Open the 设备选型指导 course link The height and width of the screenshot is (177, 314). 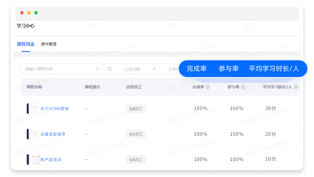tap(53, 134)
